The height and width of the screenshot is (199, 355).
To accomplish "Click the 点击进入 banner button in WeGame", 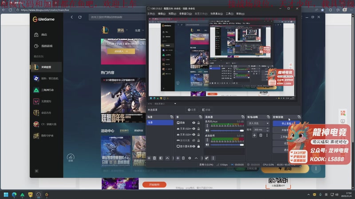I will click(121, 51).
